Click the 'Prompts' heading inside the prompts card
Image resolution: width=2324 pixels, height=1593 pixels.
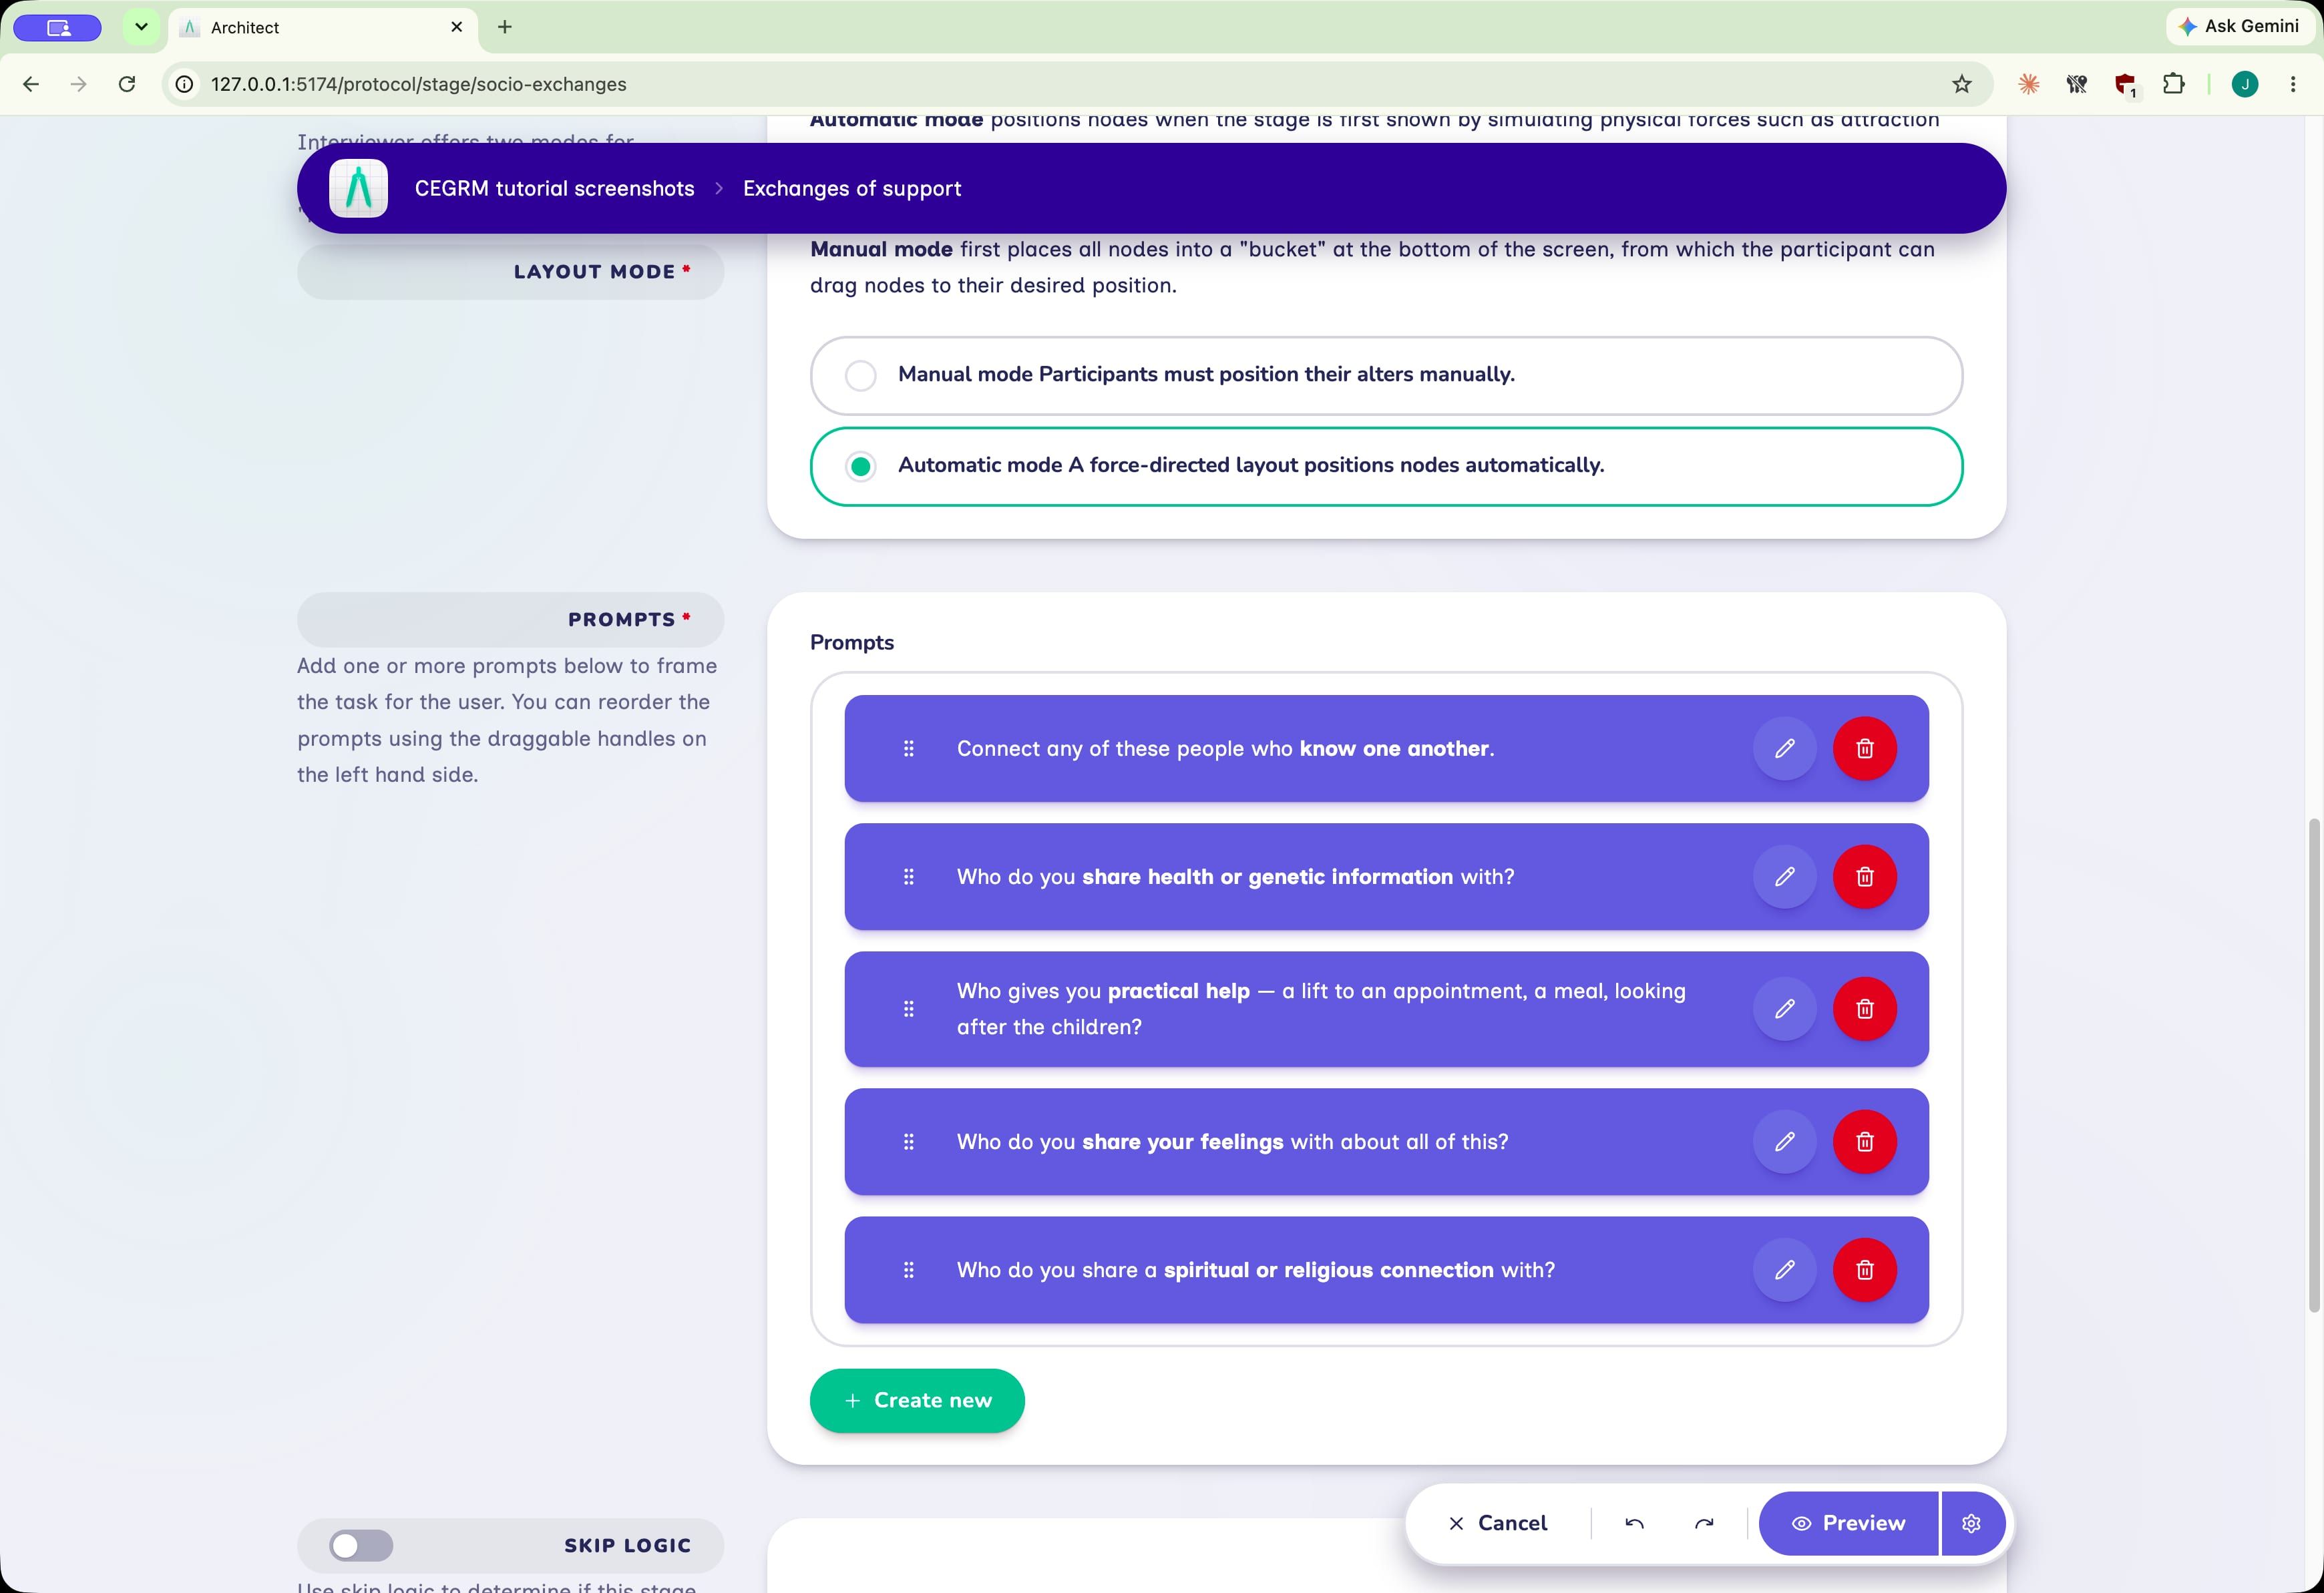click(x=852, y=642)
